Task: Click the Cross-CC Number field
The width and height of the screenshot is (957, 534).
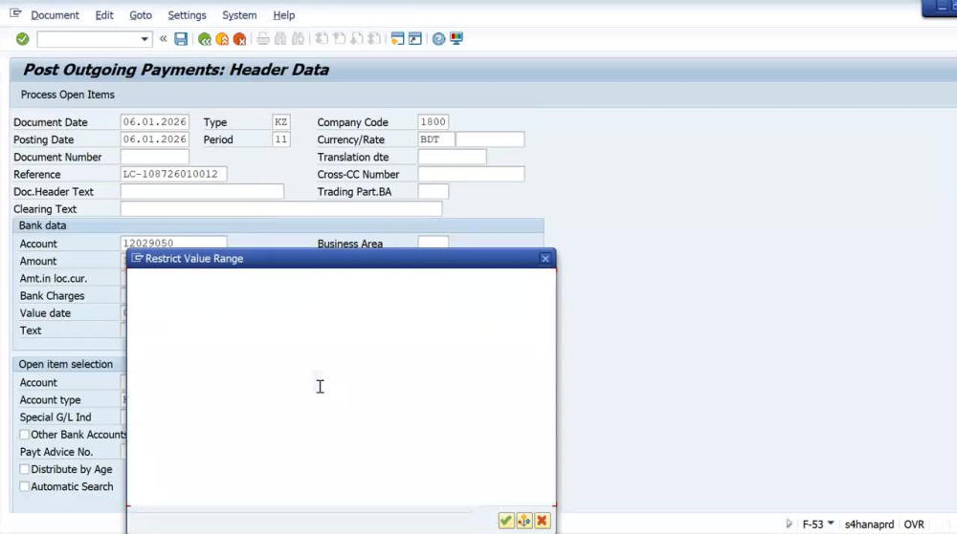Action: coord(471,174)
